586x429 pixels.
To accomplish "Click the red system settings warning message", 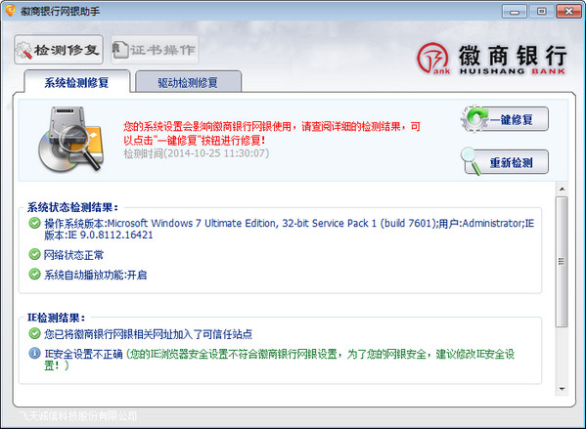I will 272,133.
